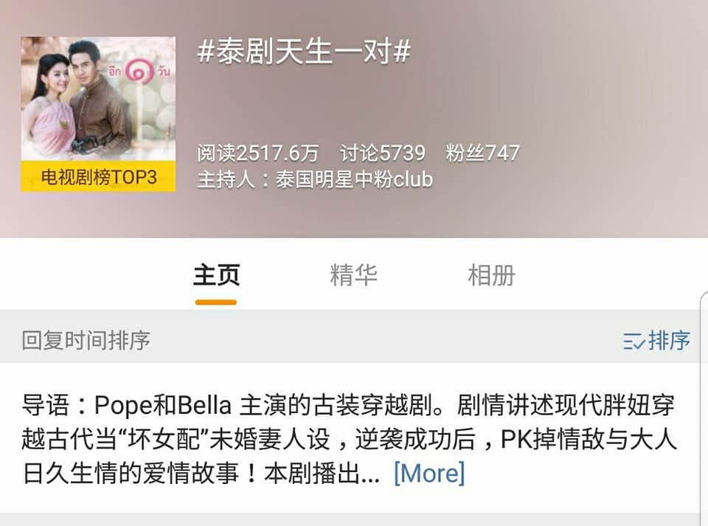Click the 导语 introduction text block

(350, 439)
